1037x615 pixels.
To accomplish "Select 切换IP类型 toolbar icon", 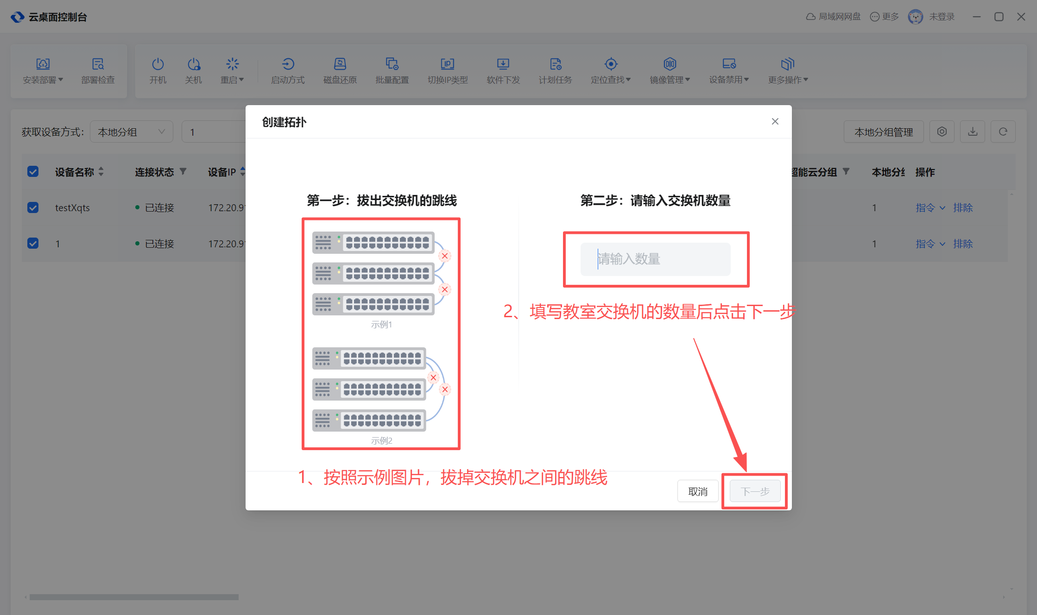I will (447, 65).
